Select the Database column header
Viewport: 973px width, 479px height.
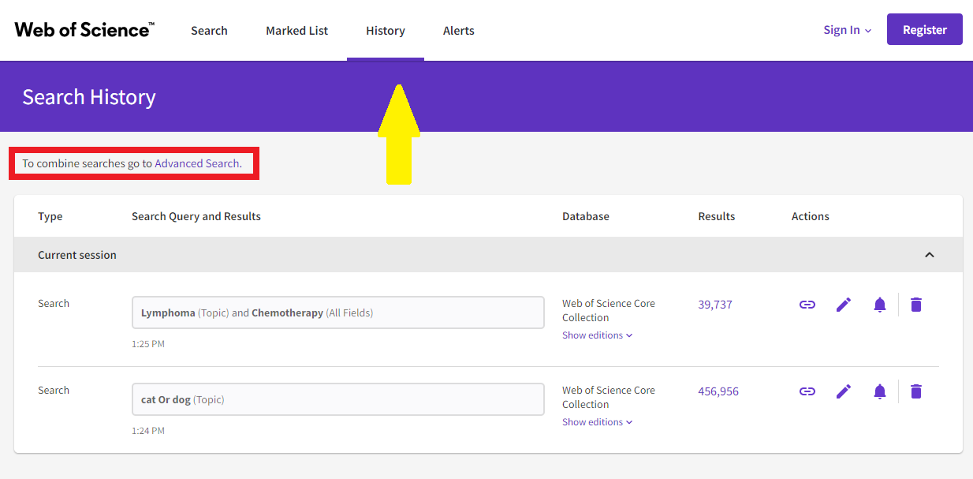point(586,216)
